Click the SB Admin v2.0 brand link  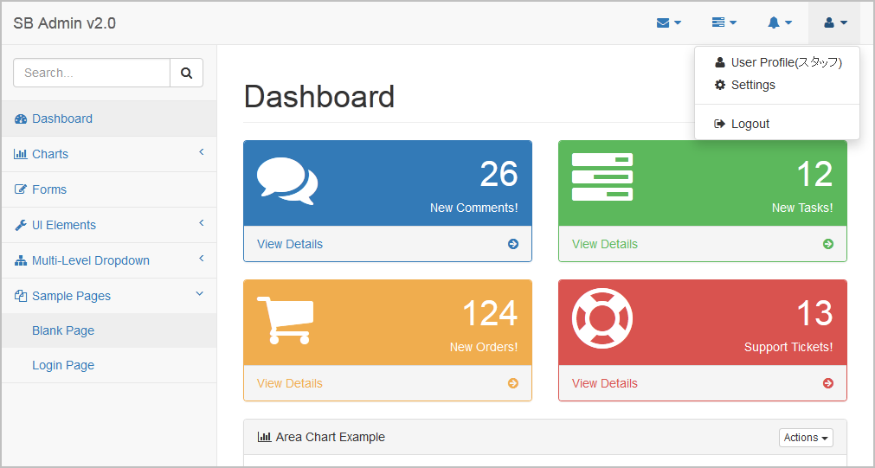coord(65,22)
